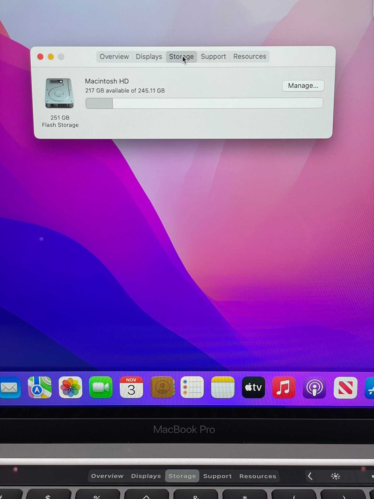This screenshot has width=374, height=499.
Task: Open the Music app in the Dock
Action: (x=284, y=388)
